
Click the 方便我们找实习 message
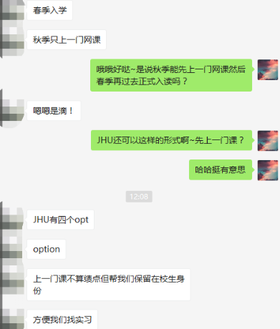coord(62,320)
